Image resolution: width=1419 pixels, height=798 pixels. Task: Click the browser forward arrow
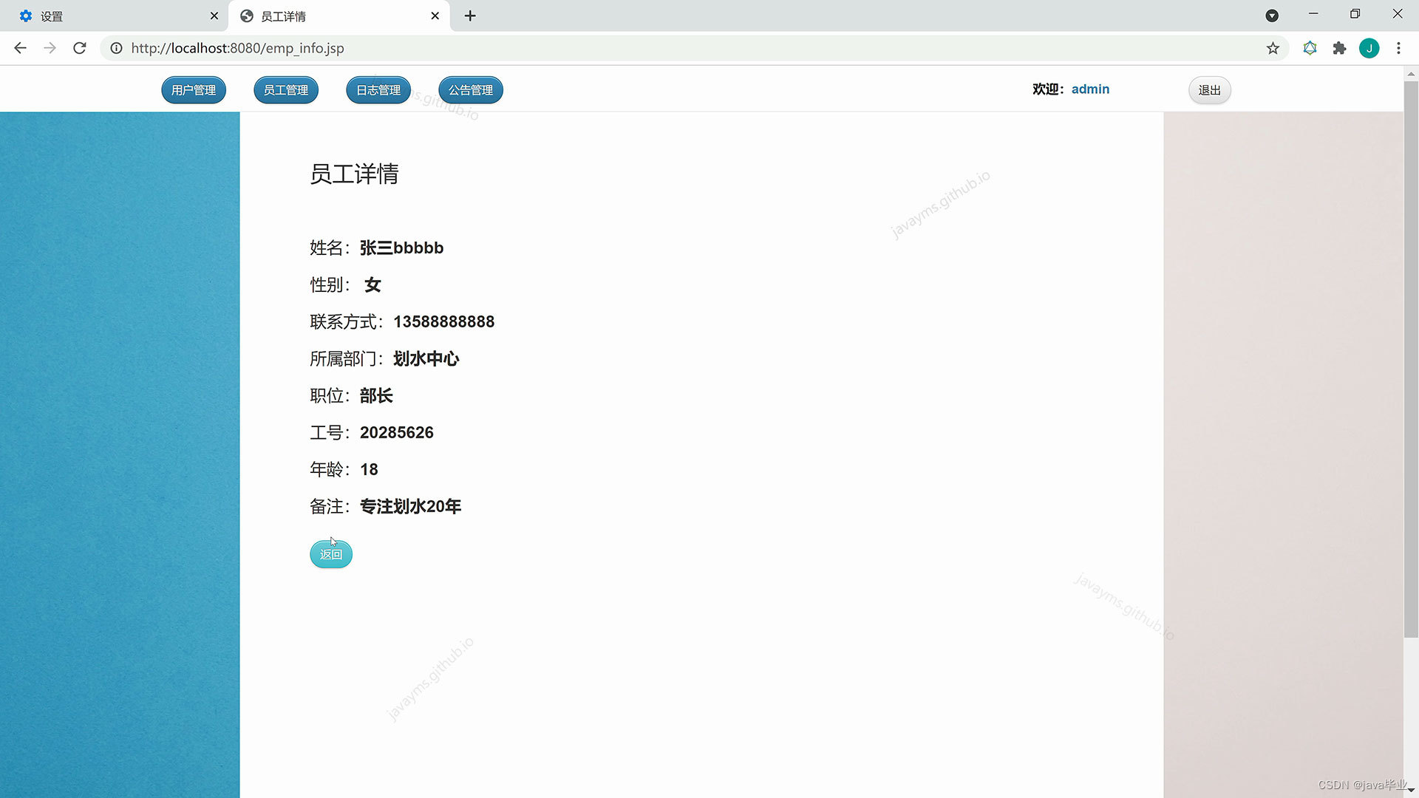pyautogui.click(x=50, y=48)
